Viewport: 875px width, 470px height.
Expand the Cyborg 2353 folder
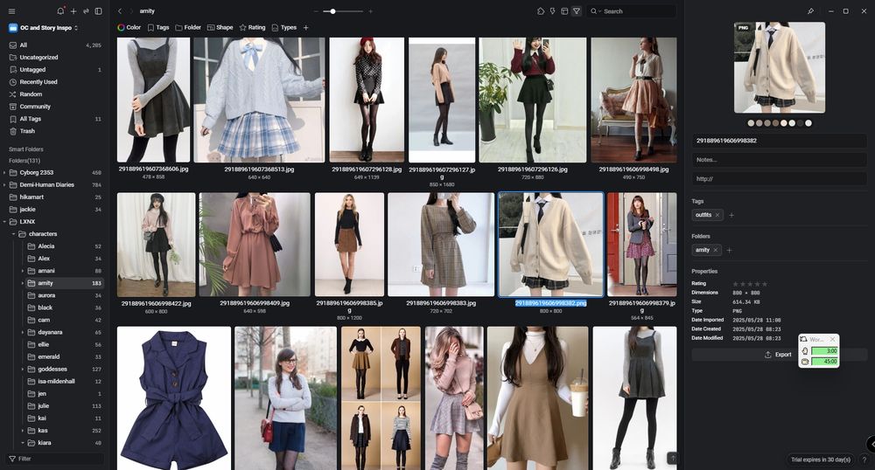(4, 173)
